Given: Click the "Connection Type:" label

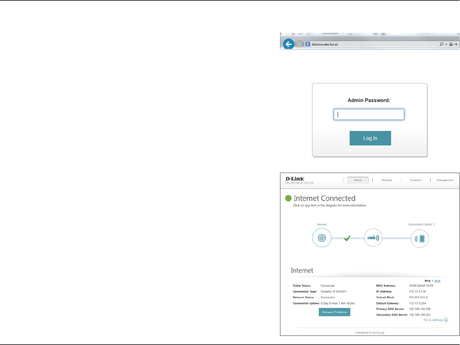Looking at the screenshot, I should pos(305,292).
